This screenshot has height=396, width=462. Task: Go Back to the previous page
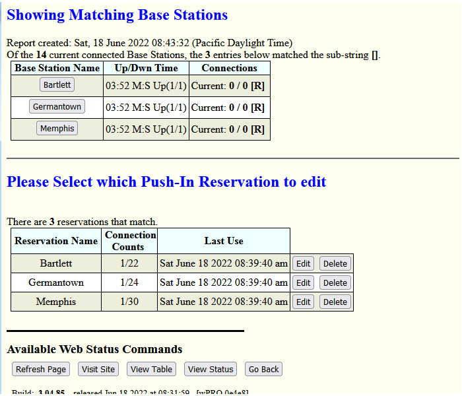[263, 370]
